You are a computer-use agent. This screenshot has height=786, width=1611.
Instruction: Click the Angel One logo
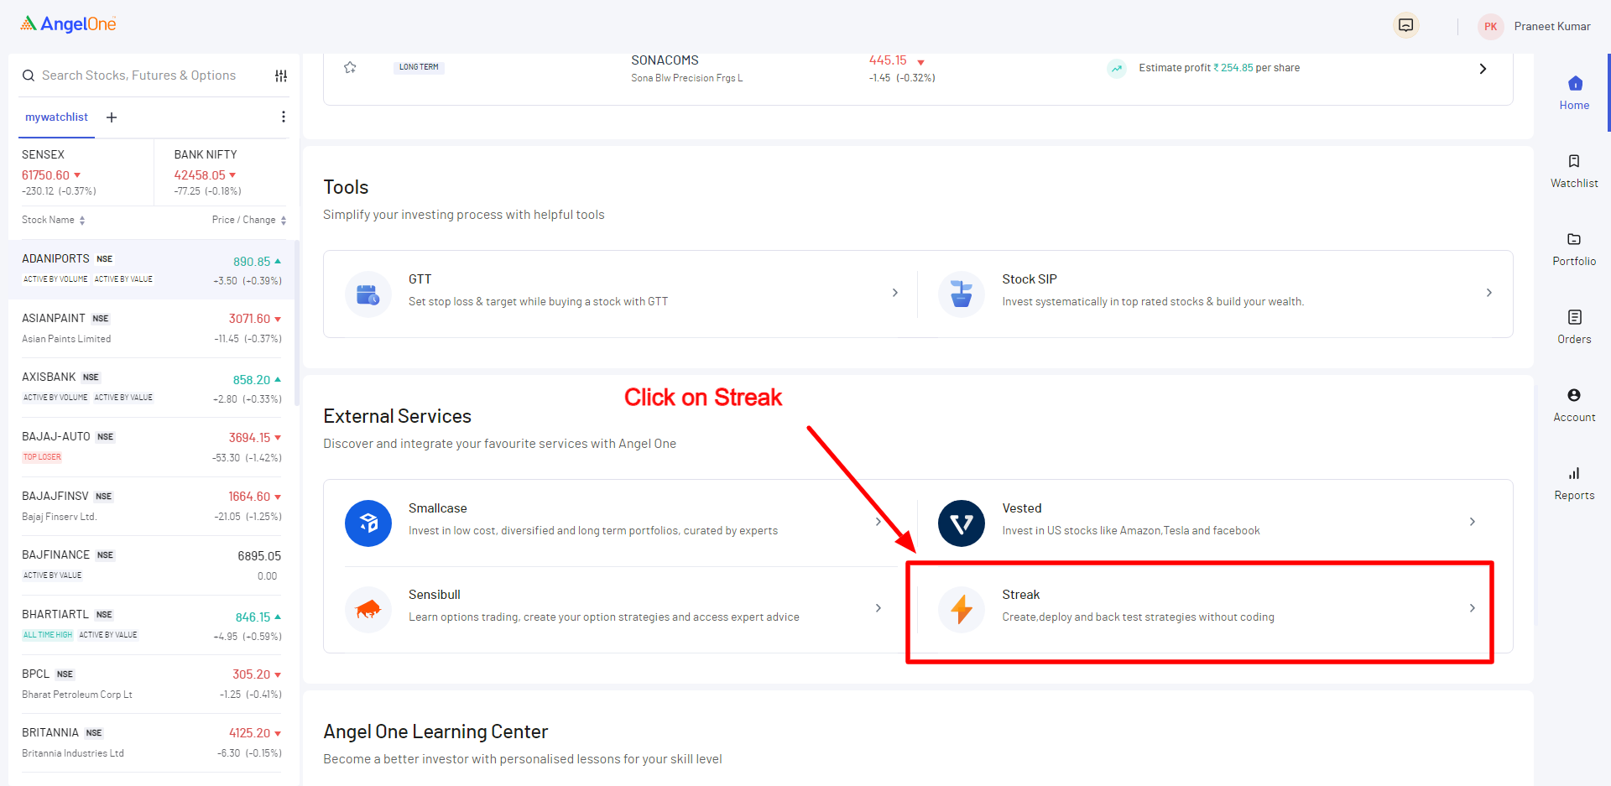pos(68,24)
